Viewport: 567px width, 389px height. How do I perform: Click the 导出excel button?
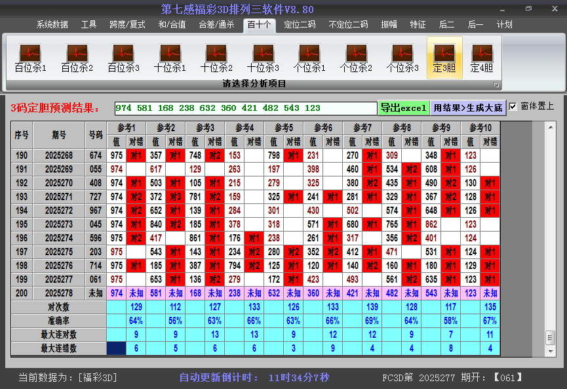click(x=404, y=106)
